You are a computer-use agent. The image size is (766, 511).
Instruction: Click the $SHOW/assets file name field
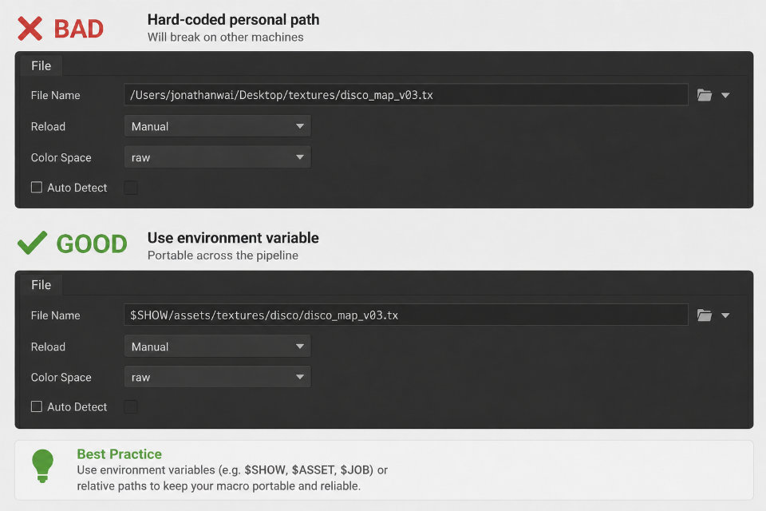[x=406, y=315]
